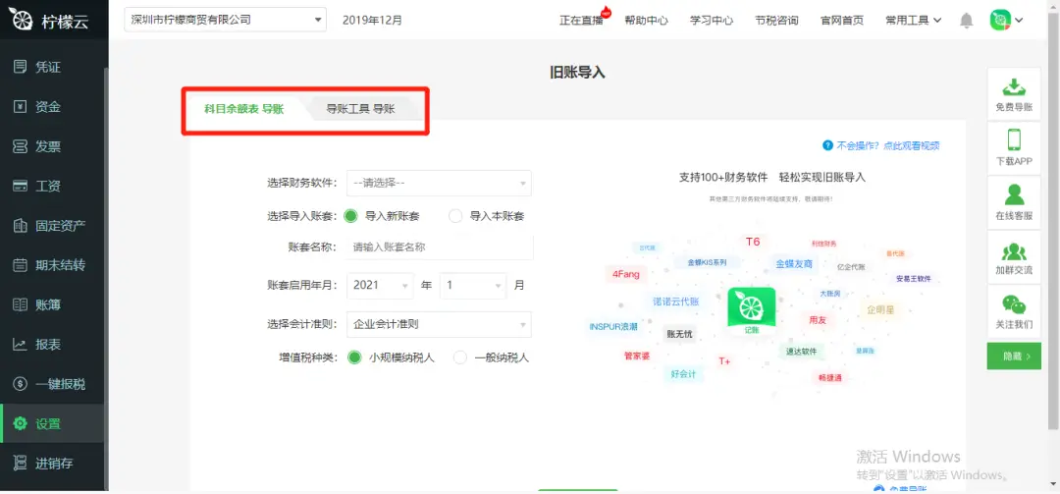The image size is (1060, 494).
Task: Expand the user avatar chevron
Action: 1019,21
